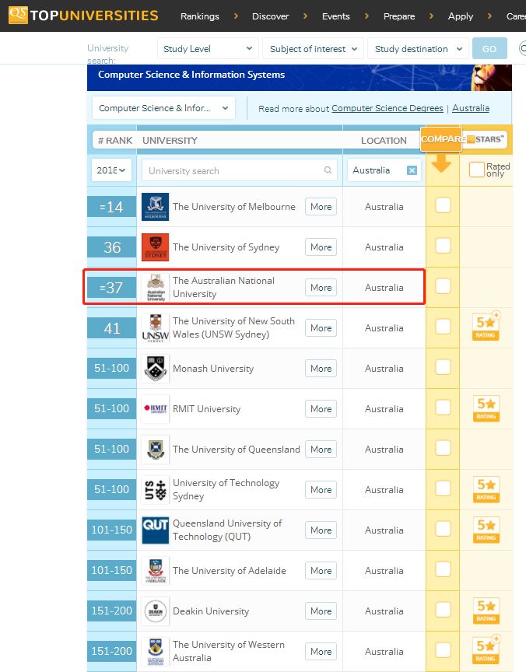Screen dimensions: 526x672
Task: Click the GO search button
Action: [489, 48]
